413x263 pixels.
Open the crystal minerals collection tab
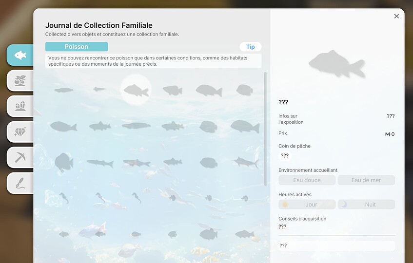20,106
